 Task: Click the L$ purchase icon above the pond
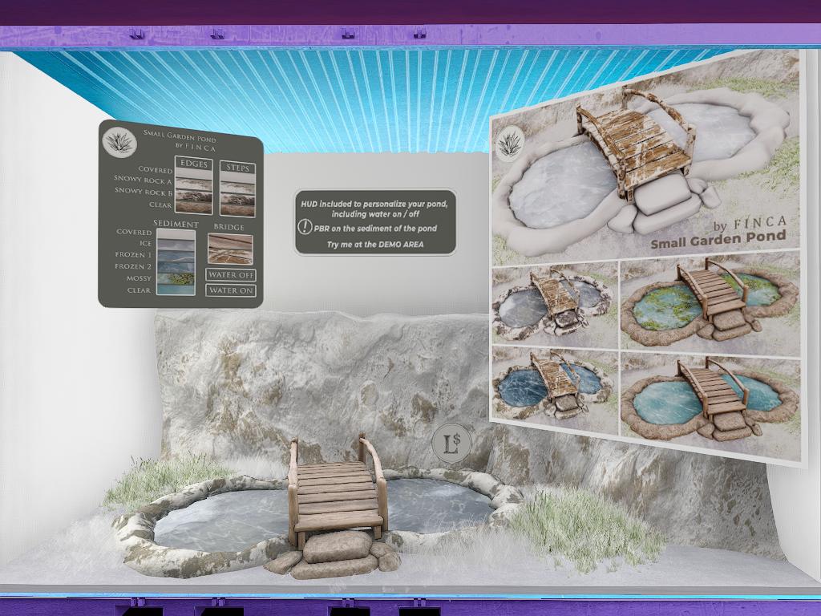coord(450,444)
